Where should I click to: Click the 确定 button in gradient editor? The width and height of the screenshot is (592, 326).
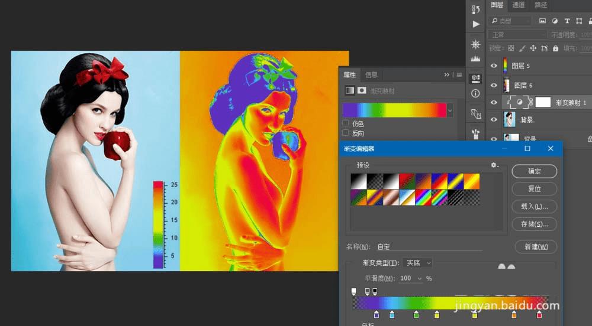(534, 171)
